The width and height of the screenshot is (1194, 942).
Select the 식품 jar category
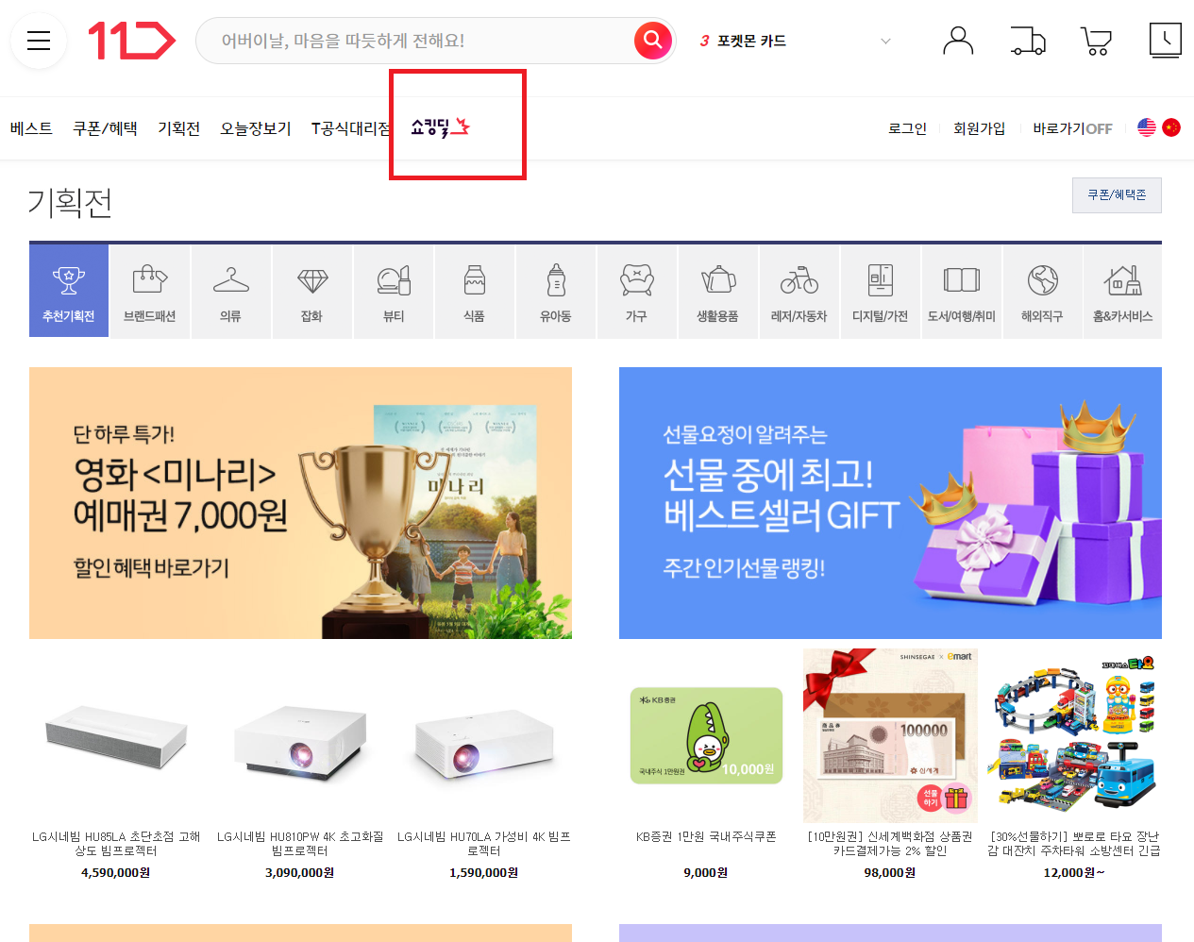(x=475, y=292)
